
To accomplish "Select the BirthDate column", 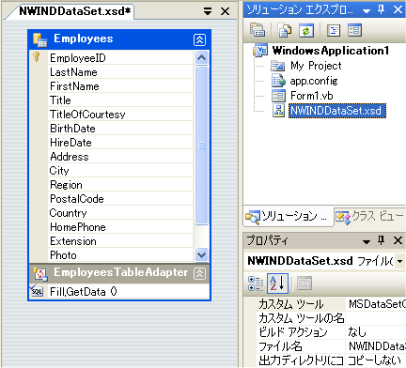I will point(120,129).
